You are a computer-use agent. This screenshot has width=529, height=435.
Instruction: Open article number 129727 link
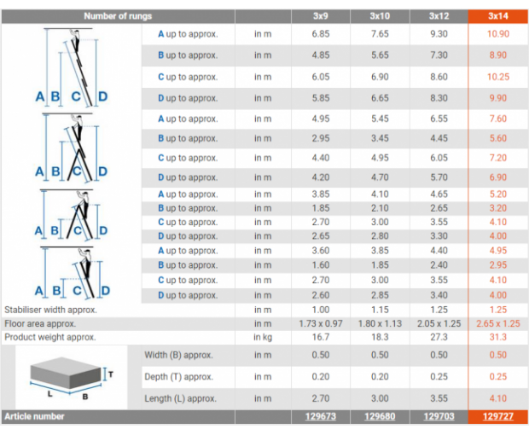pos(498,416)
